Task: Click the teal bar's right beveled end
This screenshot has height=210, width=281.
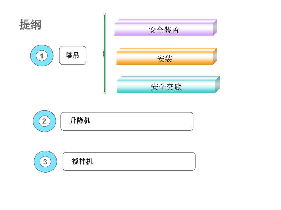Action: [217, 84]
